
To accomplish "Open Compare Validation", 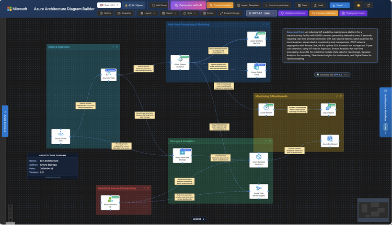I will (x=324, y=13).
